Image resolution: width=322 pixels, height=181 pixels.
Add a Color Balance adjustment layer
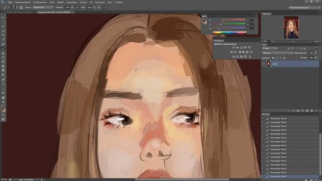[x=235, y=52]
